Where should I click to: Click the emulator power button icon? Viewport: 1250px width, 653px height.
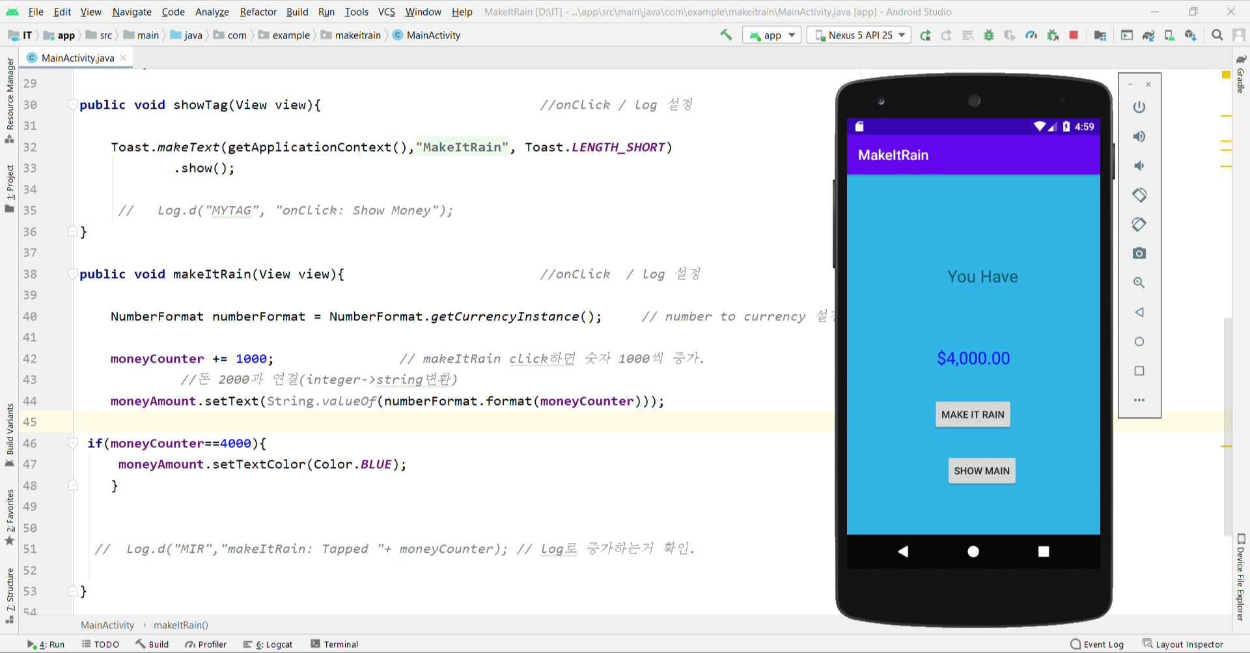(1139, 107)
